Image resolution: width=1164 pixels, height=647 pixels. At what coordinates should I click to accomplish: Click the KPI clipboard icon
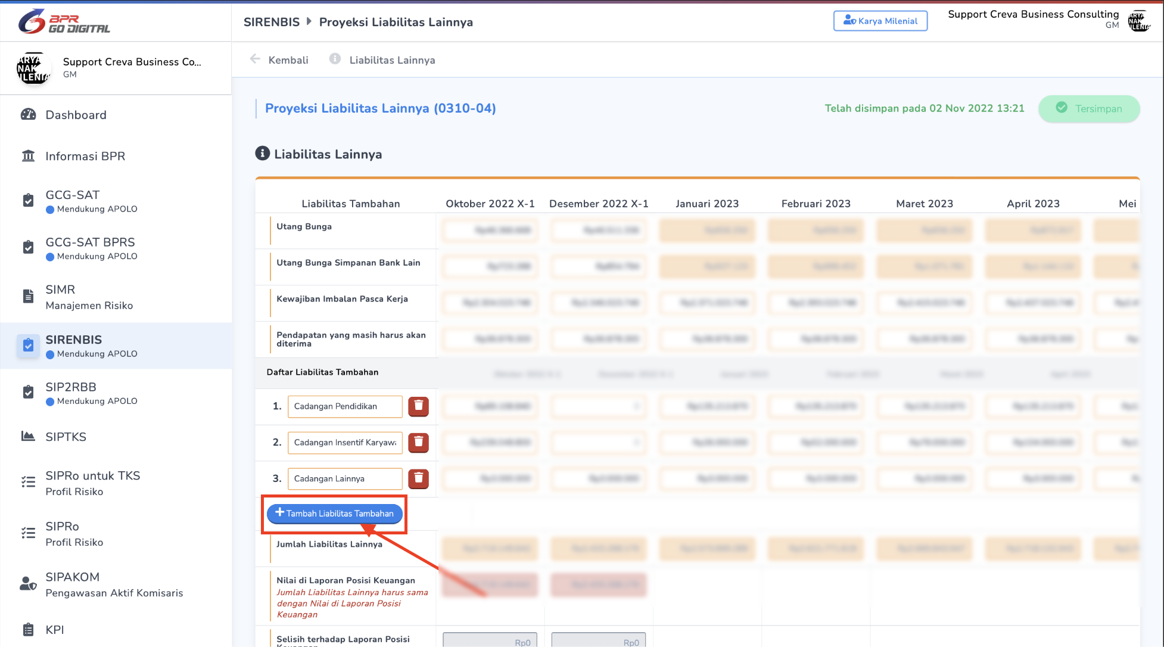pos(28,630)
